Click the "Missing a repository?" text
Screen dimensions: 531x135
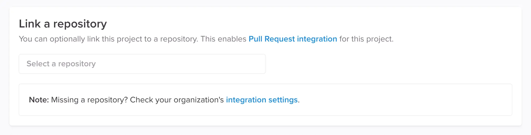pyautogui.click(x=89, y=100)
